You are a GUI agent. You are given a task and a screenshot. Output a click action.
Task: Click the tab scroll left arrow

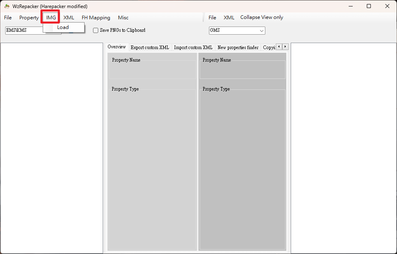point(279,47)
